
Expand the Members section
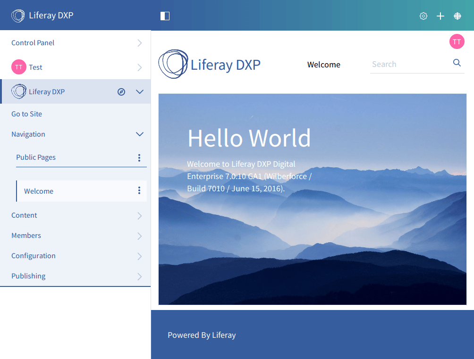[75, 236]
